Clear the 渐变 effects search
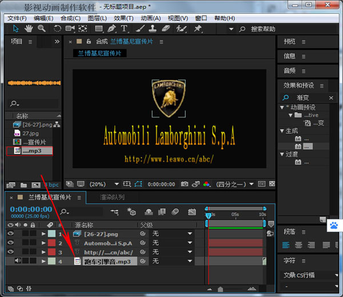The height and width of the screenshot is (297, 343). (331, 98)
